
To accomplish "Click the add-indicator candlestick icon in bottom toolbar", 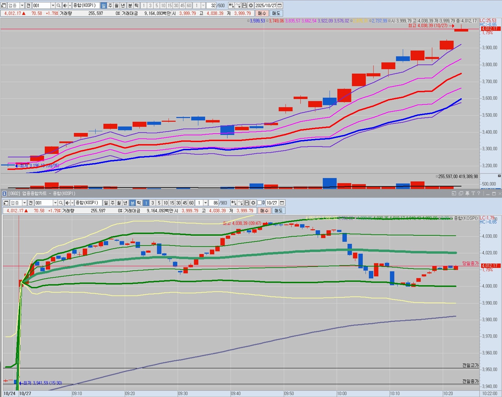I will click(x=233, y=203).
